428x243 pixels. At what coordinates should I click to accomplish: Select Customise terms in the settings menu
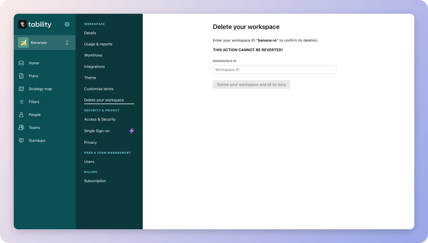pos(99,89)
